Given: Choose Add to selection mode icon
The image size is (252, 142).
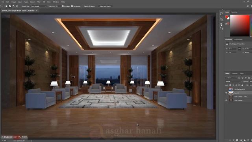Looking at the screenshot, I should click(x=10, y=6).
